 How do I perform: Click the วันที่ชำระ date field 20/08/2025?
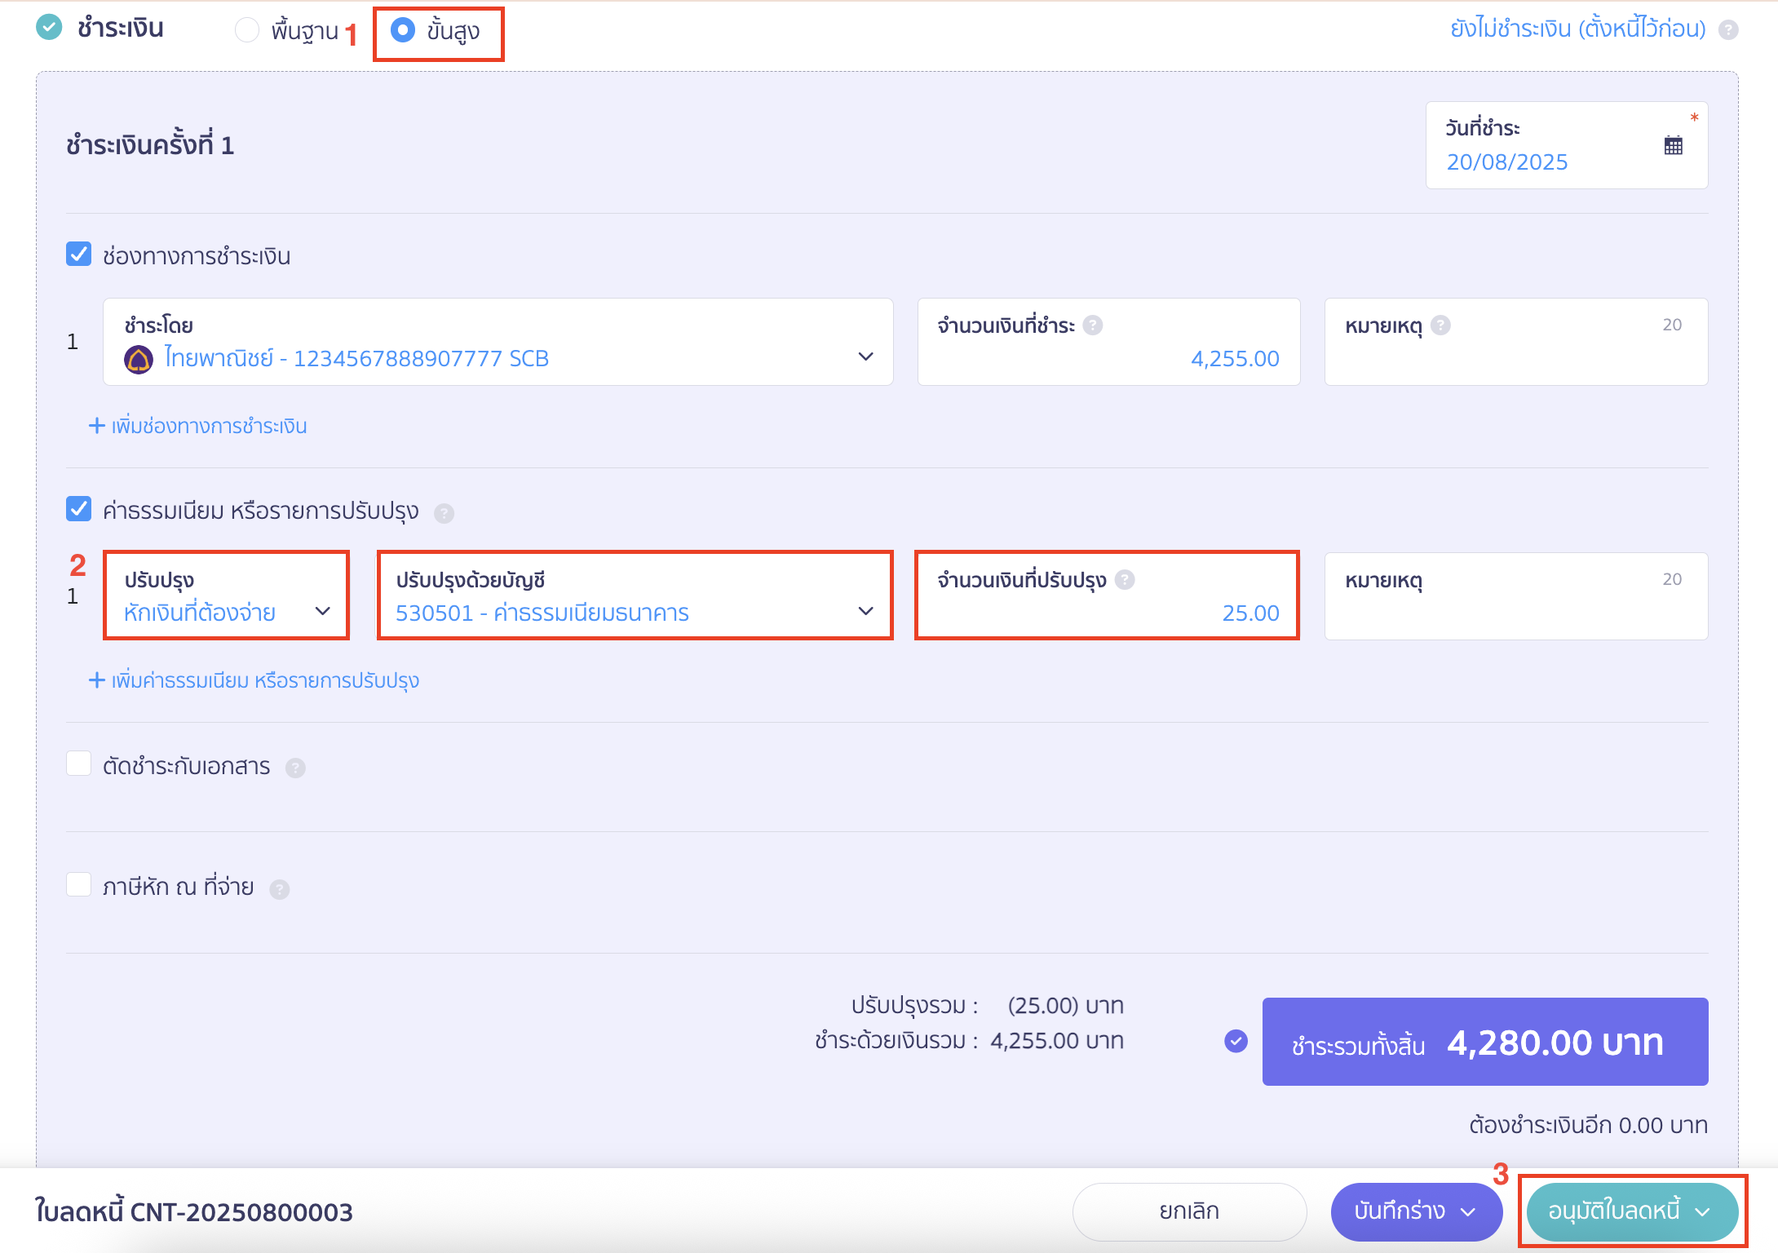pos(1567,145)
